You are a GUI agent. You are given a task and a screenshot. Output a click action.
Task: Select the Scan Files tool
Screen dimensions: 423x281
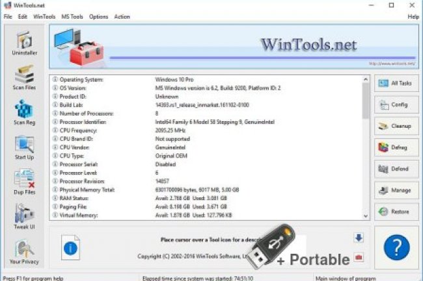pyautogui.click(x=23, y=77)
